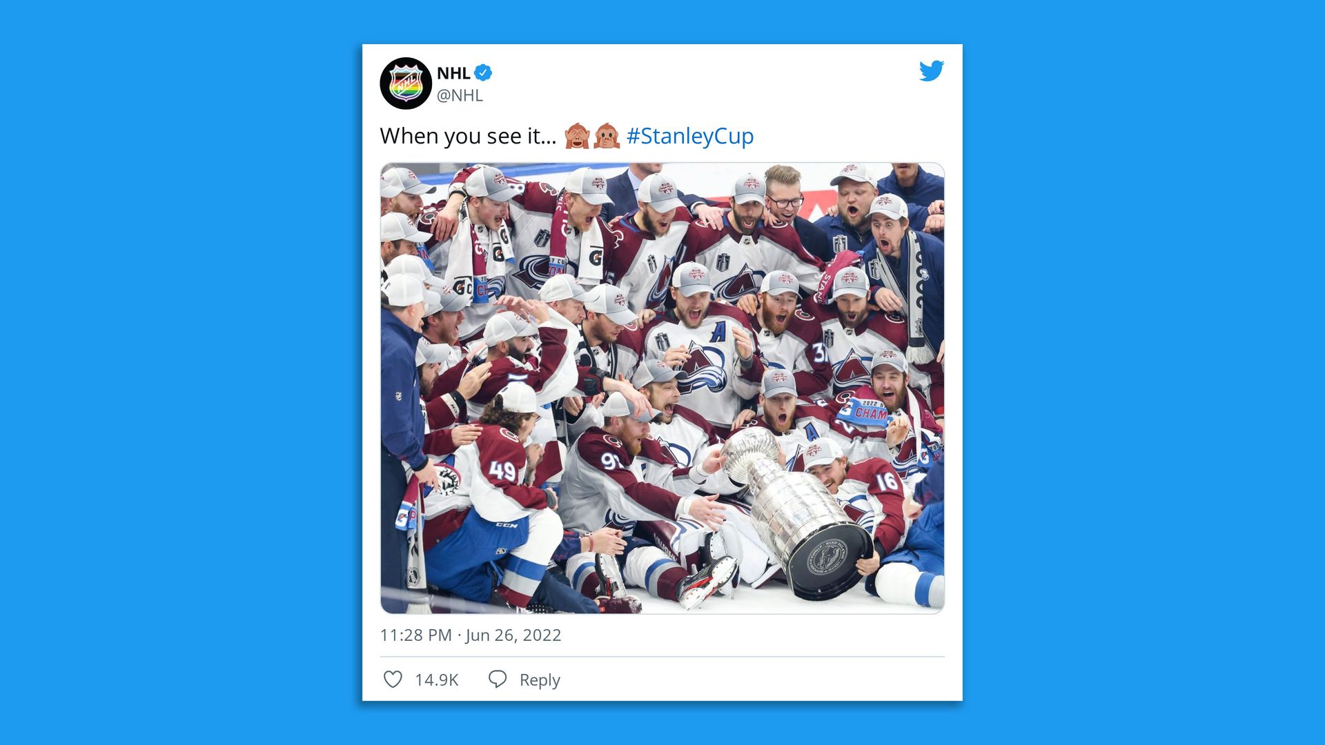
Task: Open the @NHL handle link
Action: tap(460, 95)
